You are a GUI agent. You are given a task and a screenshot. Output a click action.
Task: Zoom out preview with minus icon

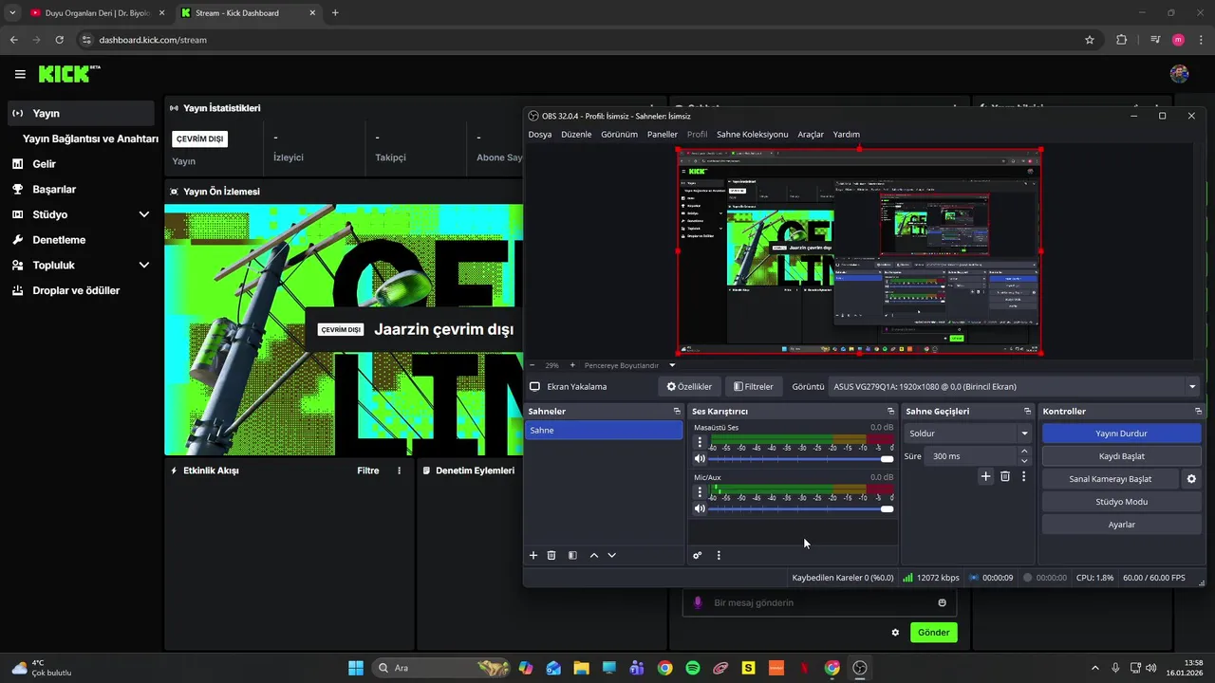click(532, 365)
